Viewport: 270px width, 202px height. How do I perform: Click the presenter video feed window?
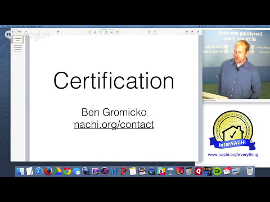236,65
